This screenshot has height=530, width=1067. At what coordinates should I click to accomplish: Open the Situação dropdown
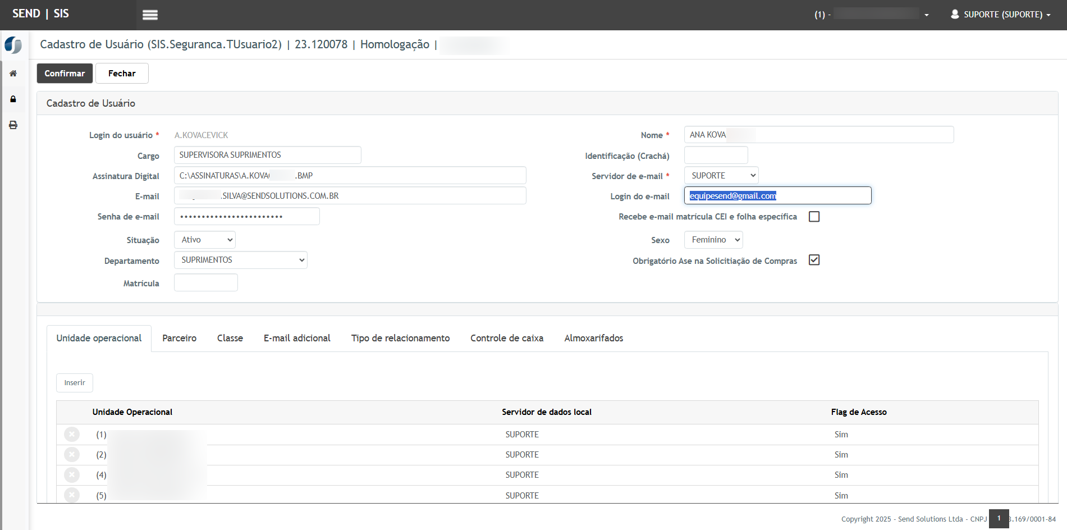pos(205,240)
